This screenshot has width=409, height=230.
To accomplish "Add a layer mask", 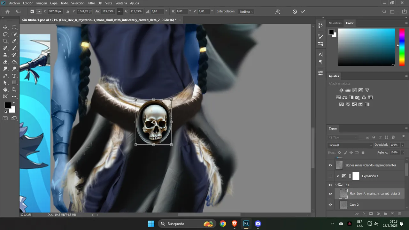I will point(371,214).
